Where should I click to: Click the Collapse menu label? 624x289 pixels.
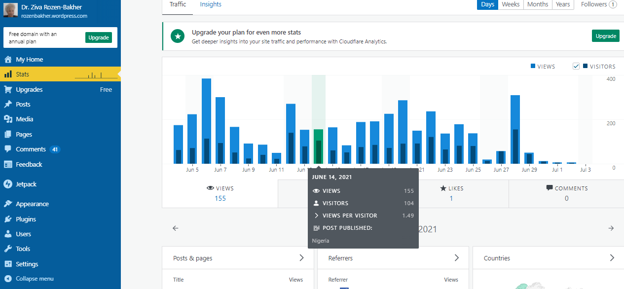pos(35,279)
